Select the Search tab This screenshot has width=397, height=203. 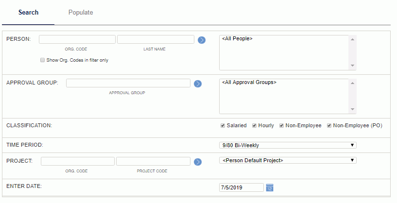28,13
